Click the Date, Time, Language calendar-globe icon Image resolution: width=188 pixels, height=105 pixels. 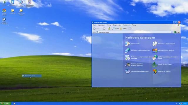(x=155, y=57)
